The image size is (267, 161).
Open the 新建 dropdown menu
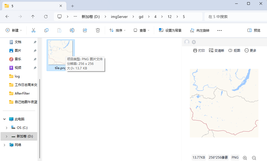[x=14, y=30]
